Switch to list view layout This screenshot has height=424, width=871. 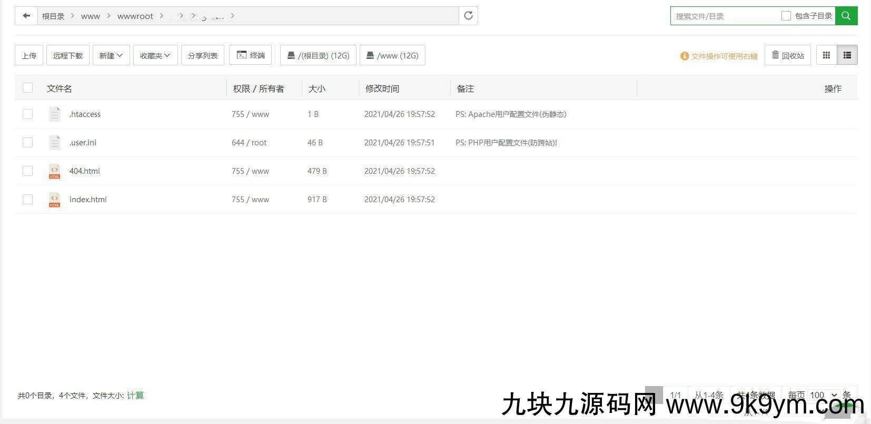coord(847,55)
